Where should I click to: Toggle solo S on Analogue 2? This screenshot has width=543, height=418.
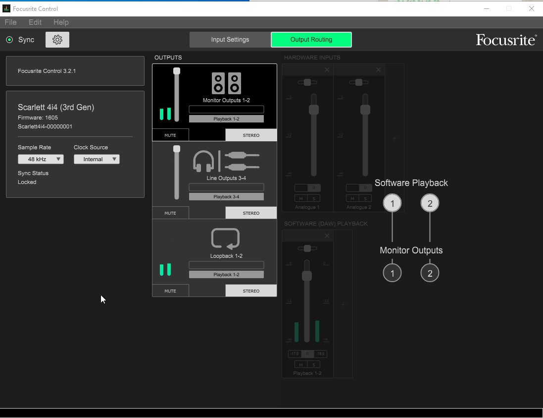365,198
